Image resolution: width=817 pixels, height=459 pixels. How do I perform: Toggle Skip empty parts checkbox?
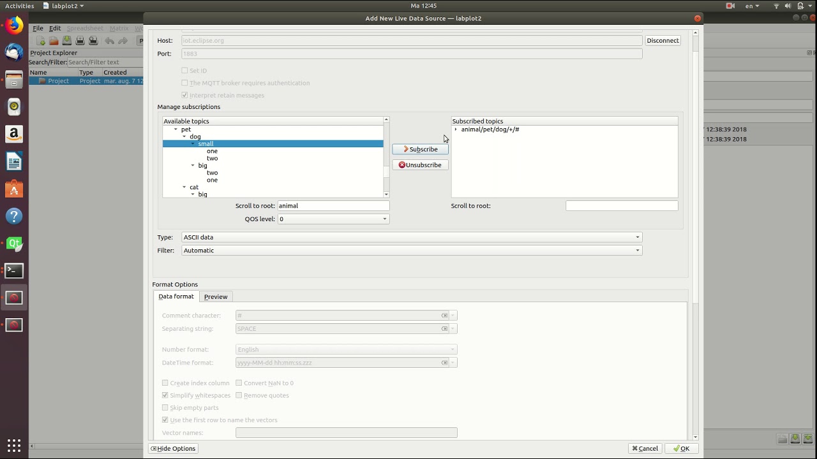pos(165,407)
